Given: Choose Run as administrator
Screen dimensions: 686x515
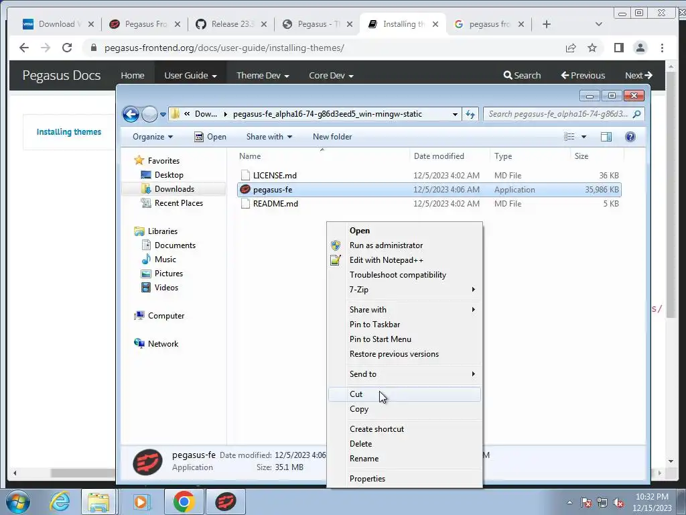Looking at the screenshot, I should tap(405, 245).
